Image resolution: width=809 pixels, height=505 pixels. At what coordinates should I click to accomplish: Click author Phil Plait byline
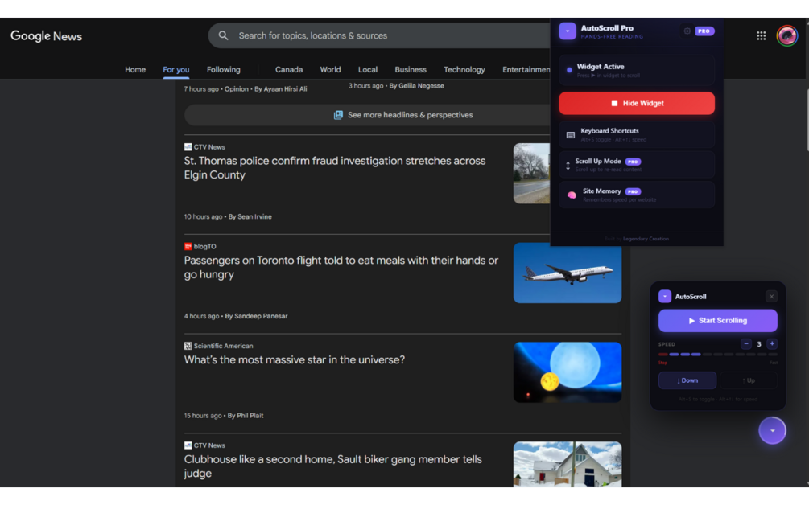pyautogui.click(x=246, y=415)
